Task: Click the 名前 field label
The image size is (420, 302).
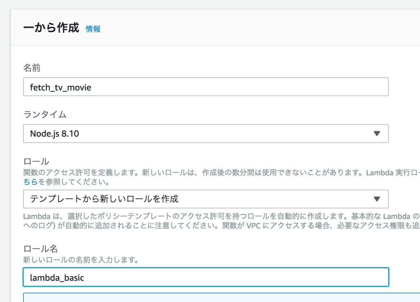Action: click(32, 68)
